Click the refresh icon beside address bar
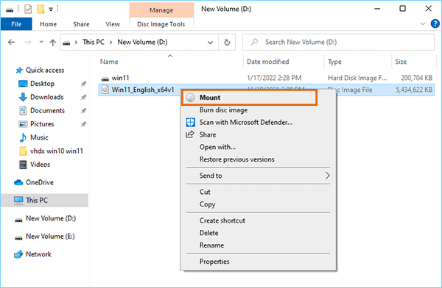 pos(227,43)
